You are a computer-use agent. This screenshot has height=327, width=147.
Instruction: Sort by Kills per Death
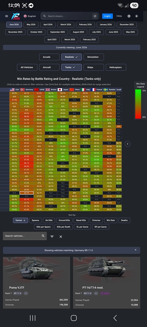tap(63, 227)
